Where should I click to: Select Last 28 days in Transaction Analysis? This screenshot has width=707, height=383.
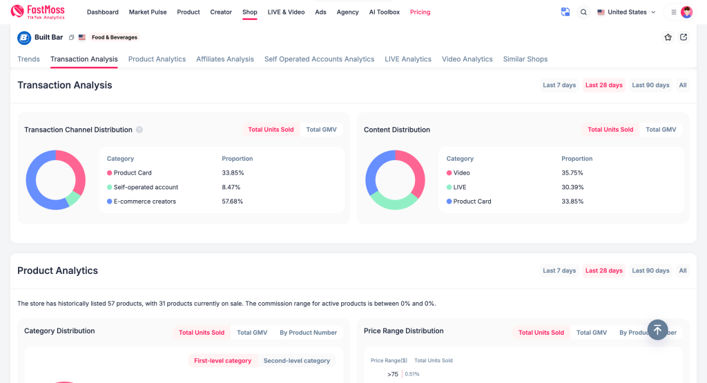point(603,85)
